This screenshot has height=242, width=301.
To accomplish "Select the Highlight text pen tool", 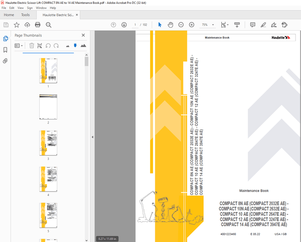I will 263,25.
